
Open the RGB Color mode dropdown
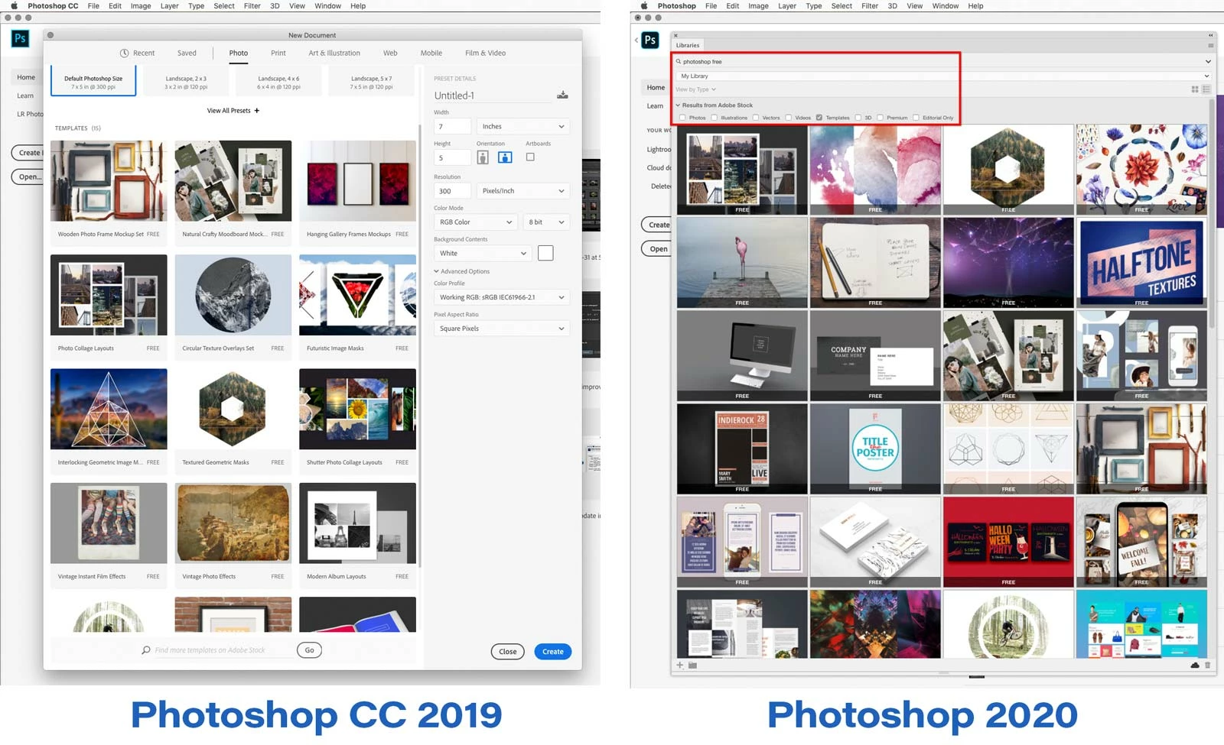tap(476, 222)
